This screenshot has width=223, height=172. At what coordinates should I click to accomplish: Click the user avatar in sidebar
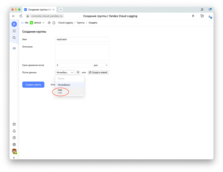tap(14, 151)
